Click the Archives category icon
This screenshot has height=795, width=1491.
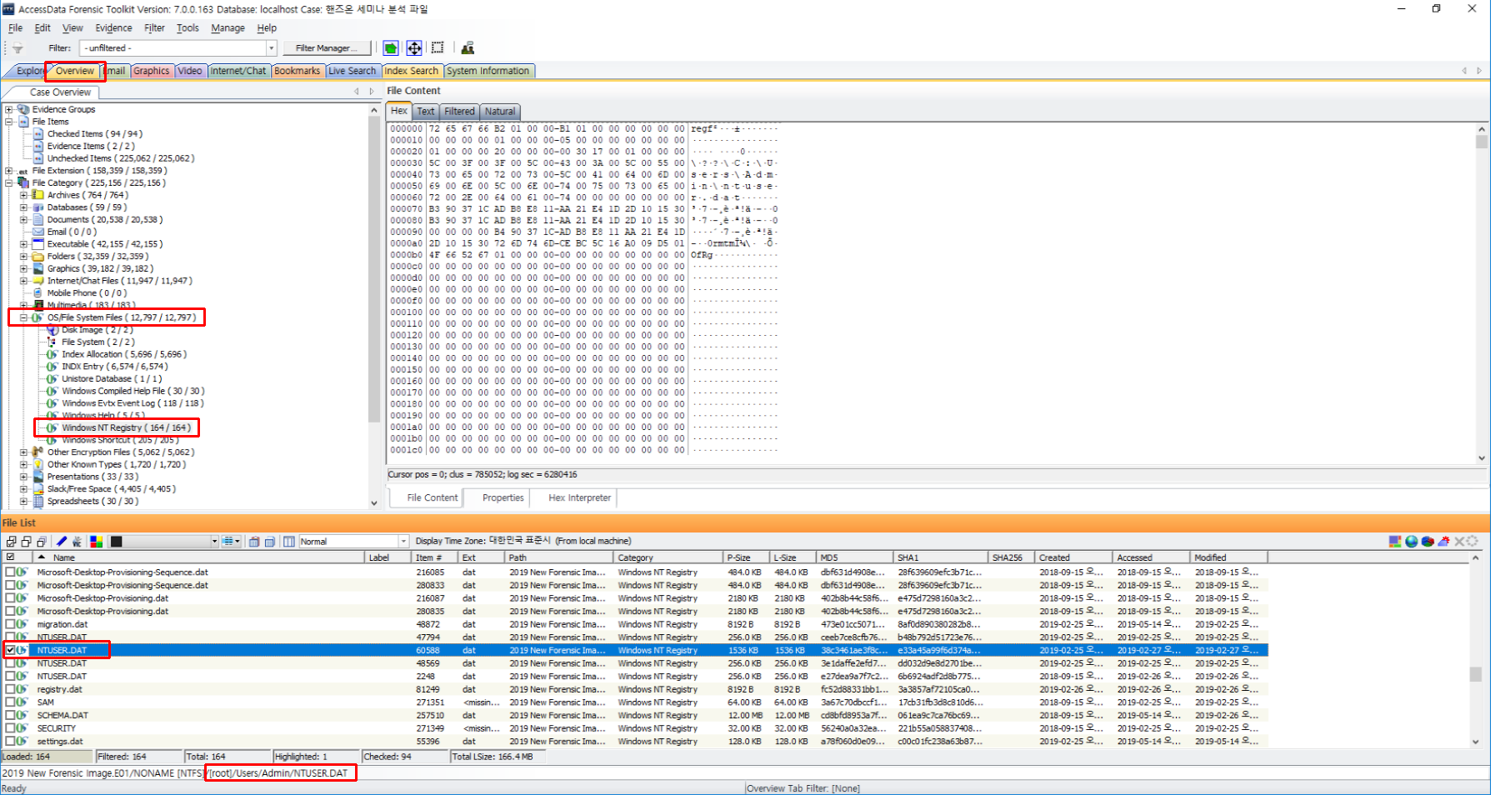(38, 195)
